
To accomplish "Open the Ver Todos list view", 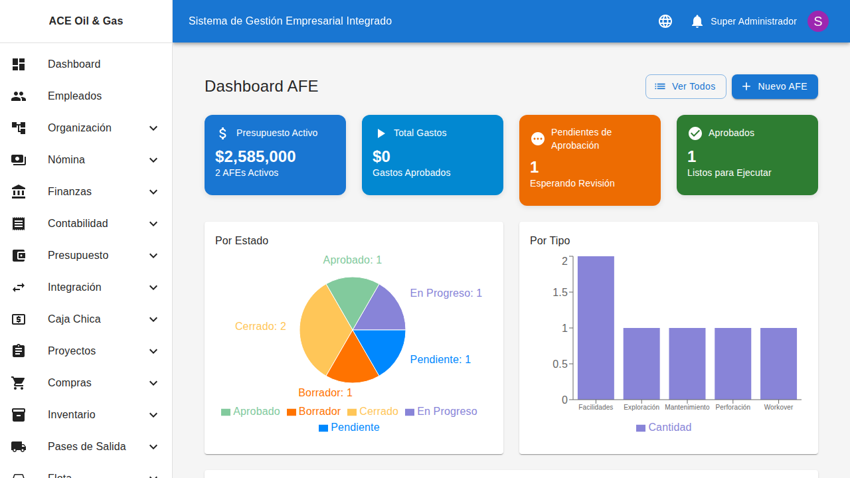I will (685, 86).
